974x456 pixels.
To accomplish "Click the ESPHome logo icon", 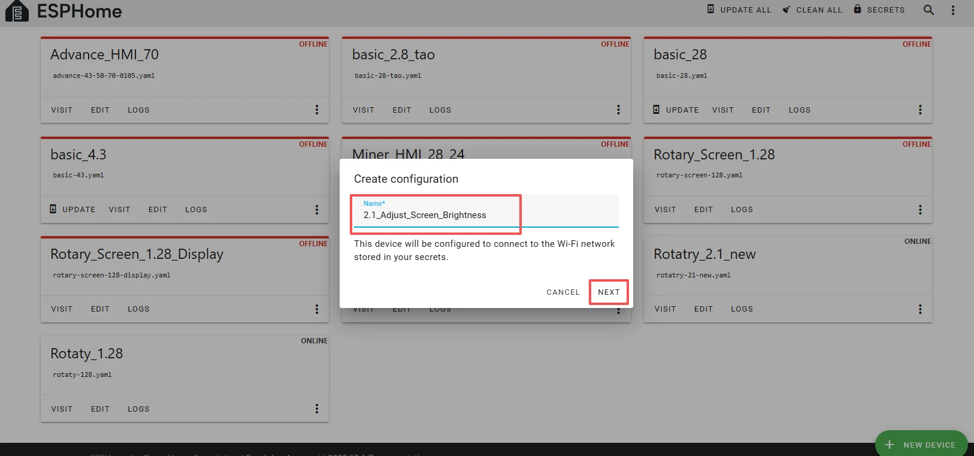I will 17,11.
